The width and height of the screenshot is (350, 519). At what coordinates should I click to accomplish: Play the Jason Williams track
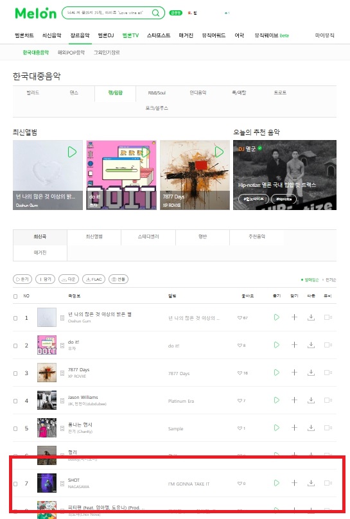click(x=277, y=401)
